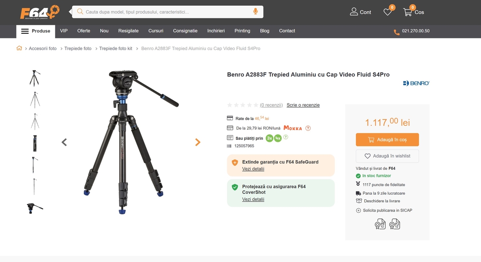Click the Mokka help question mark icon
This screenshot has height=262, width=481.
pos(308,128)
